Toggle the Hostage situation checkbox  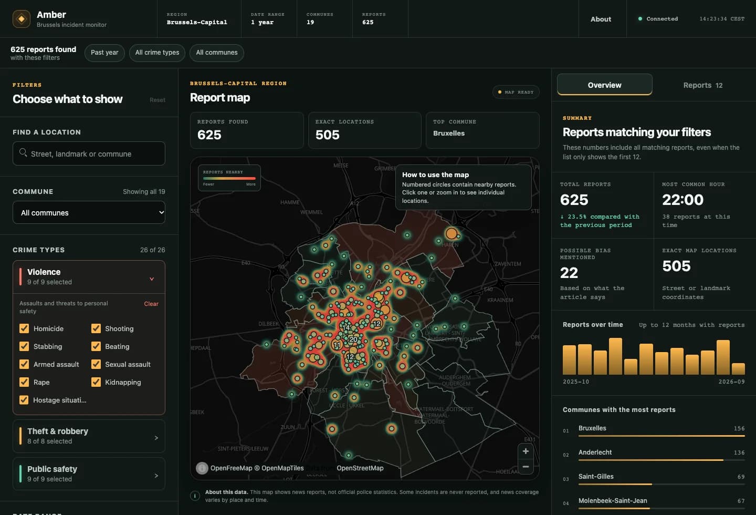click(24, 400)
